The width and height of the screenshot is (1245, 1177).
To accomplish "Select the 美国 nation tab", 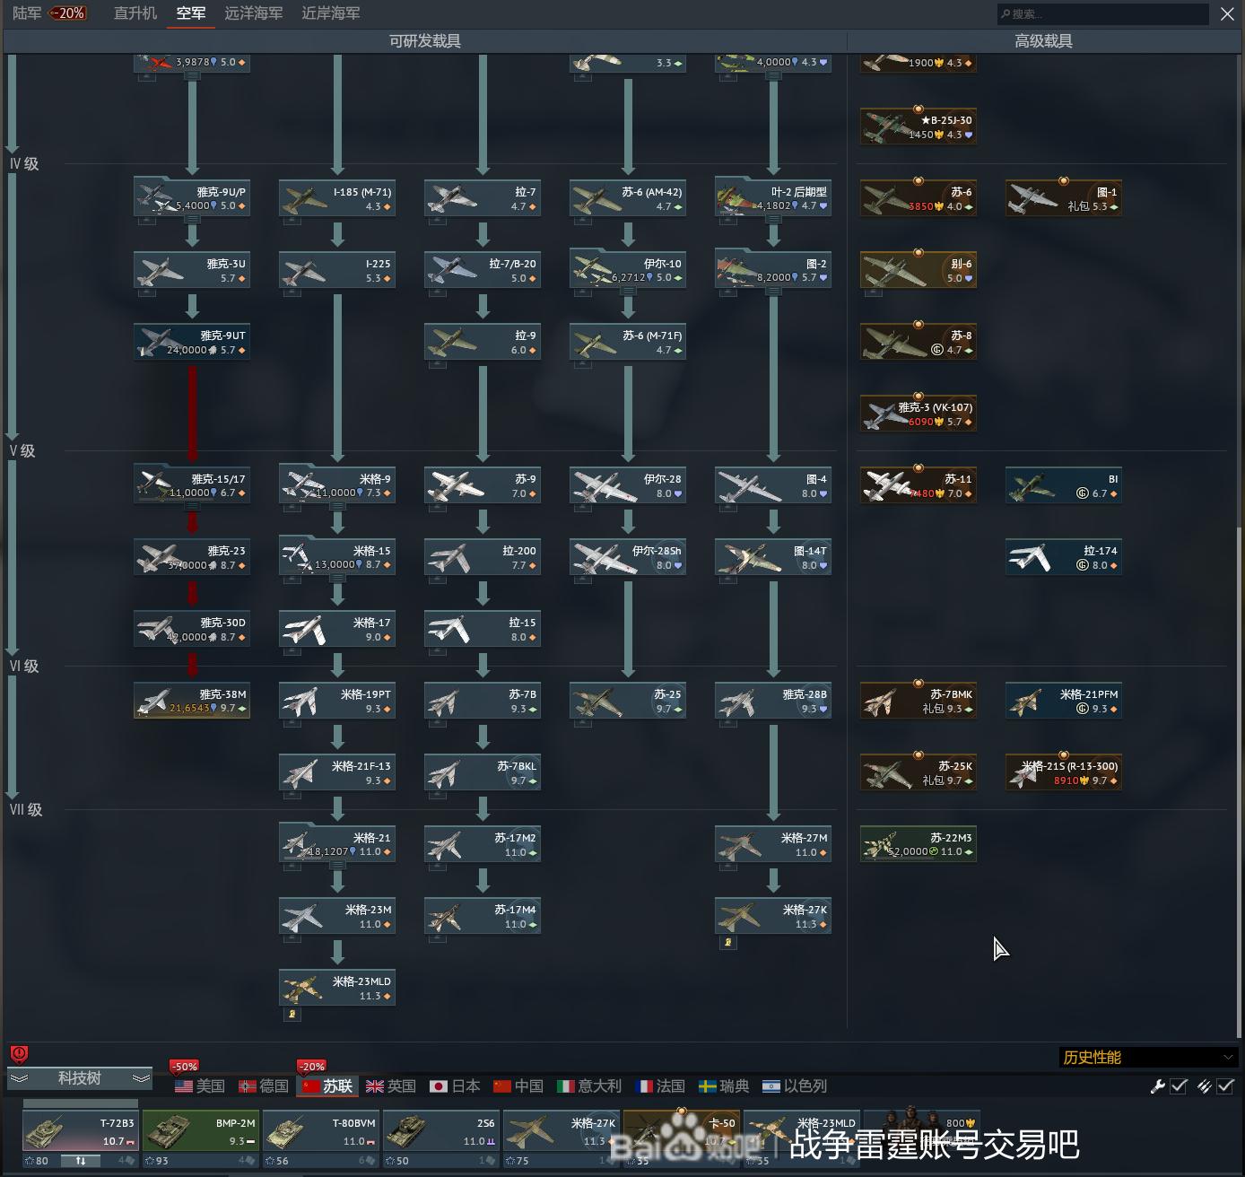I will 200,1086.
